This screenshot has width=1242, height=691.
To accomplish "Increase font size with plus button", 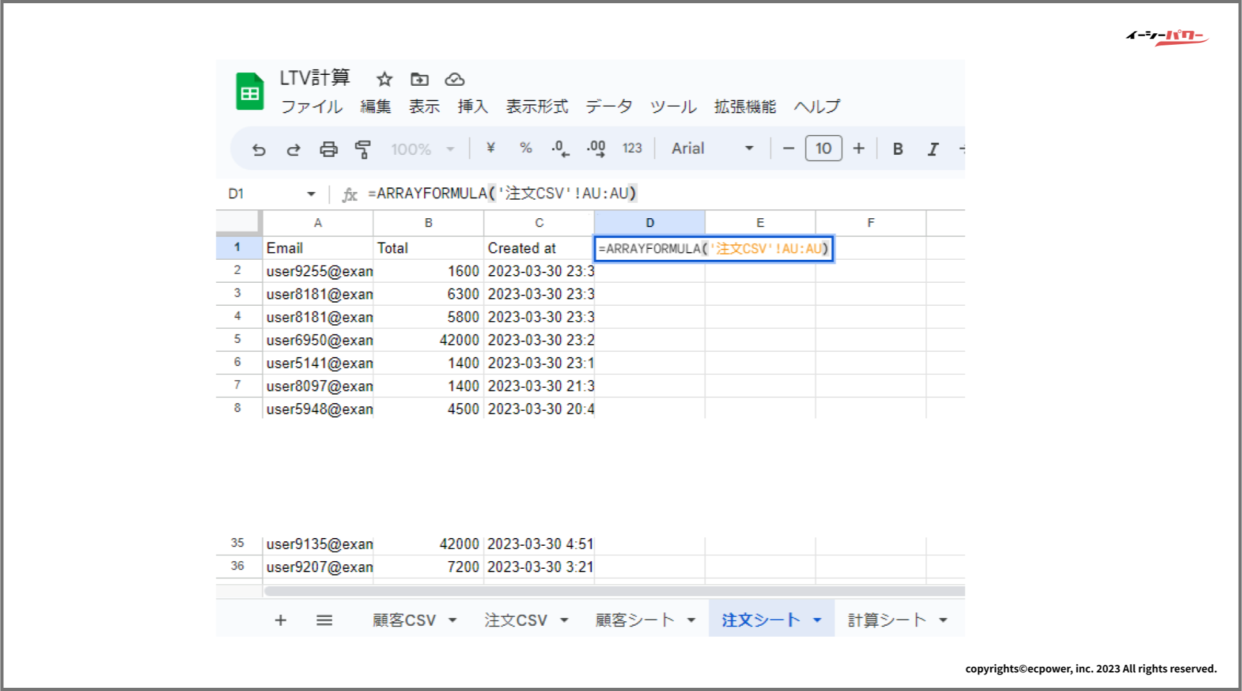I will pyautogui.click(x=859, y=148).
